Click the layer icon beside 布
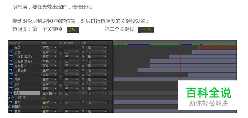 point(11,75)
